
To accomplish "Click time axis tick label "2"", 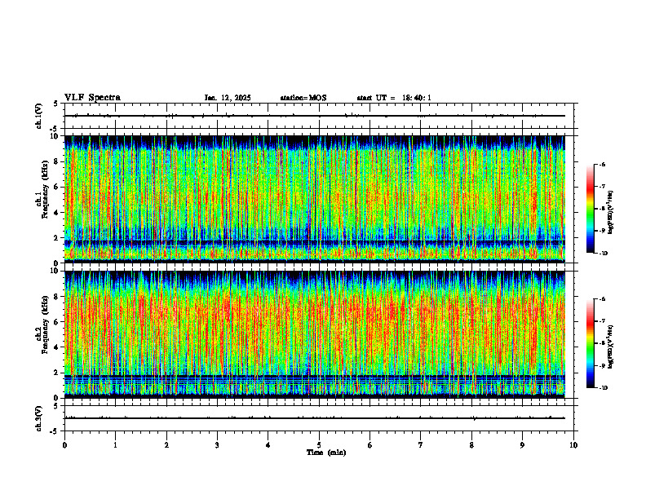I will 166,445.
